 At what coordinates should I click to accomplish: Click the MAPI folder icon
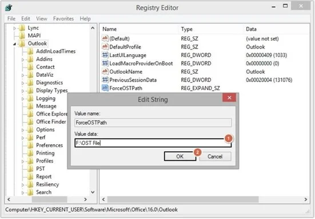[x=22, y=36]
